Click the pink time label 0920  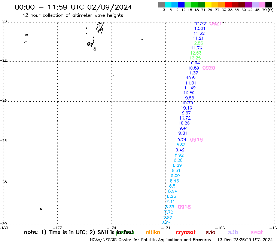pyautogui.click(x=208, y=68)
